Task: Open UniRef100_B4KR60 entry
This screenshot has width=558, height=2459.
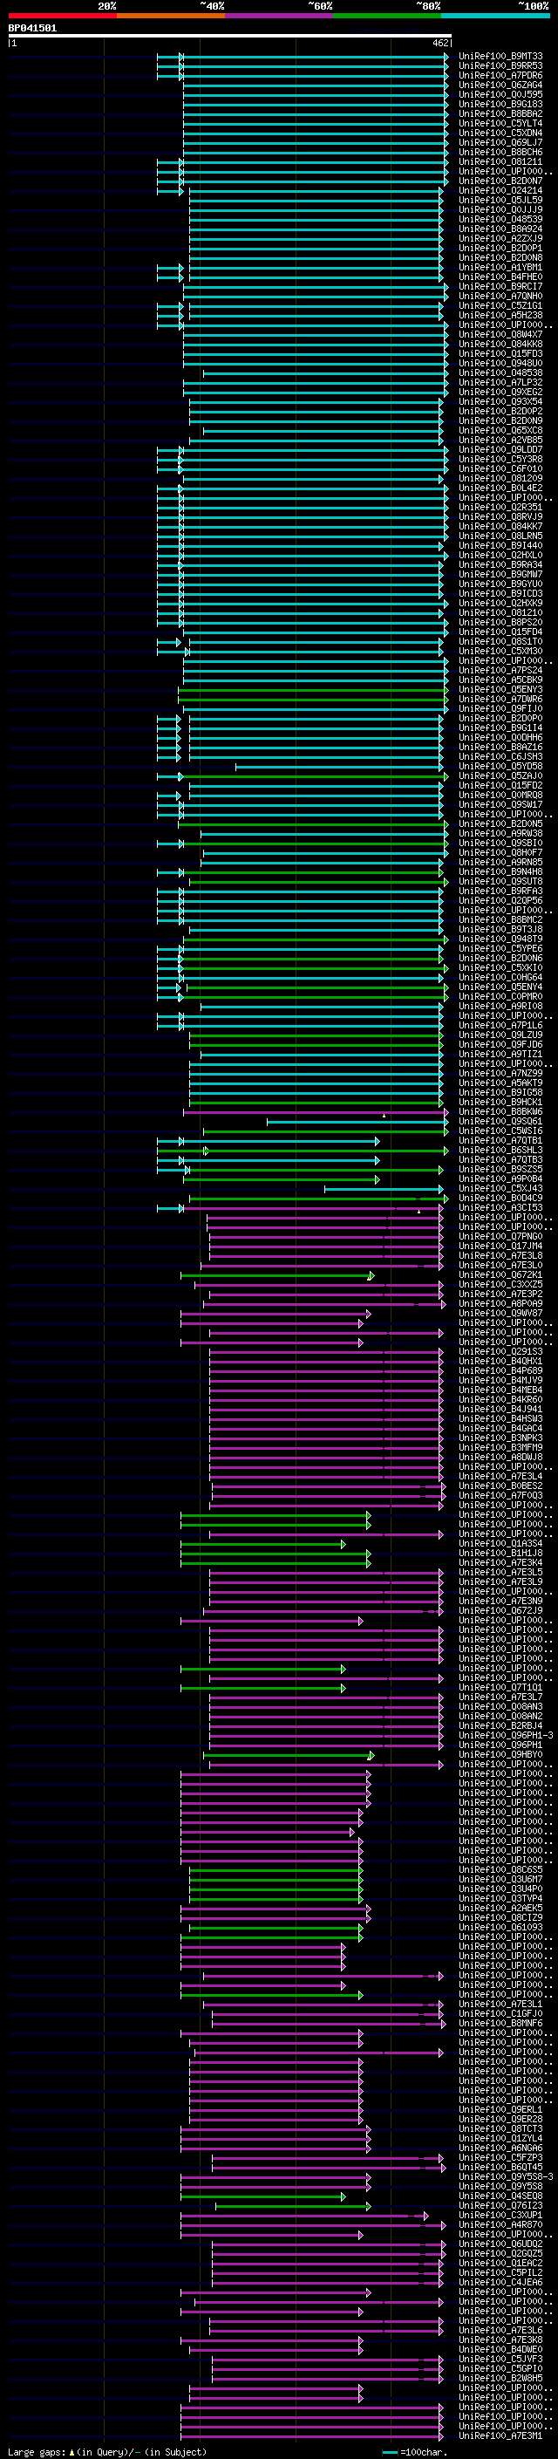Action: tap(500, 1399)
